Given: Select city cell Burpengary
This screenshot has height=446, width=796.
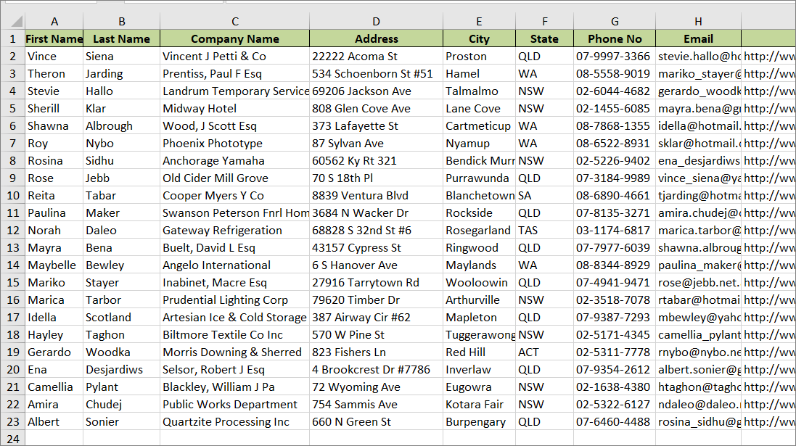Looking at the screenshot, I should click(x=479, y=421).
